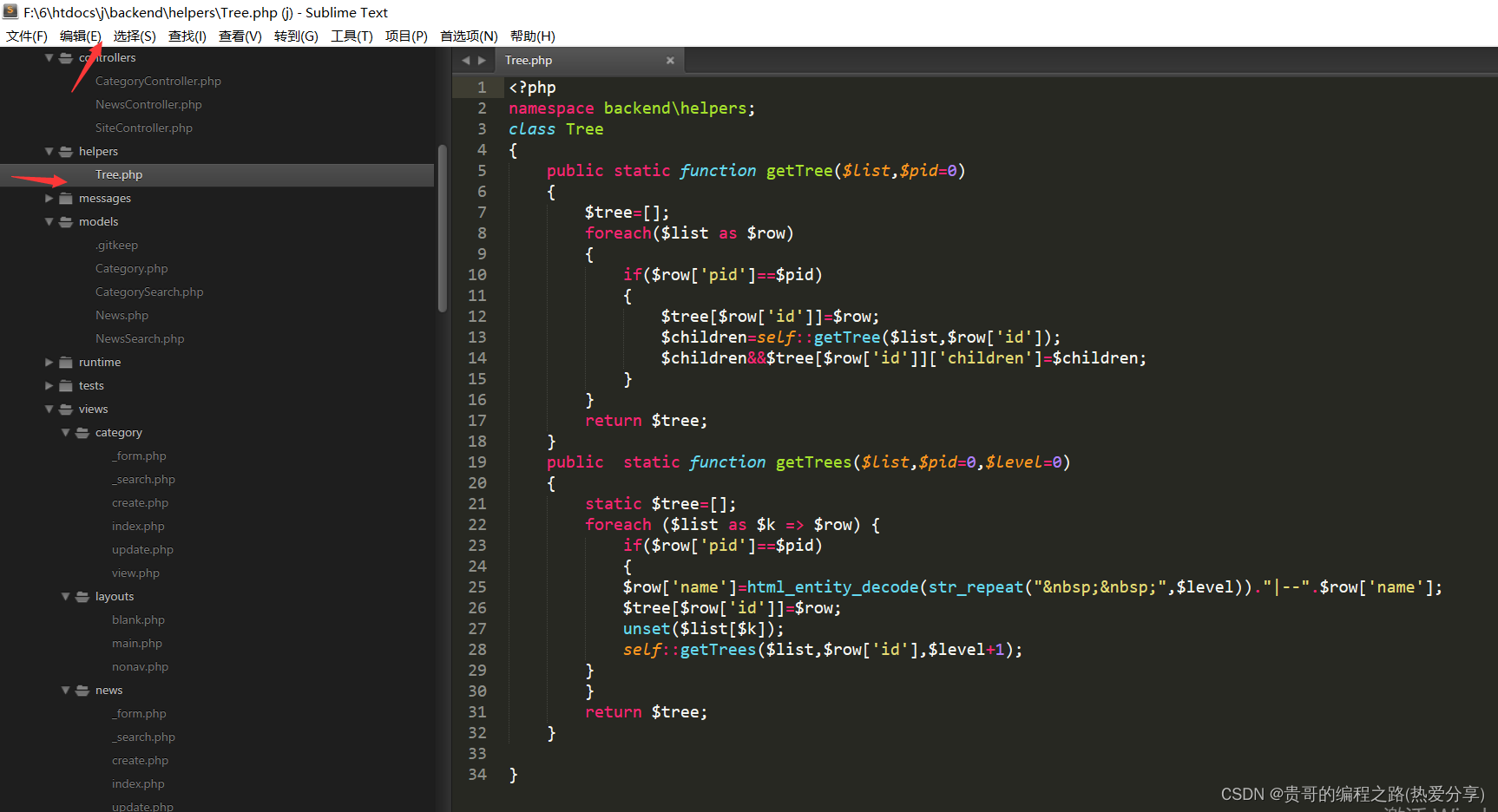Open blank.php in layouts
The image size is (1498, 812).
[x=138, y=620]
